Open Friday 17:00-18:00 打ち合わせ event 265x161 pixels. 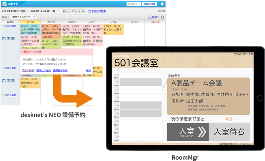pos(113,29)
